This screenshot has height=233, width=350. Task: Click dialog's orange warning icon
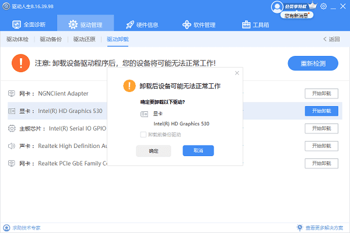point(129,86)
